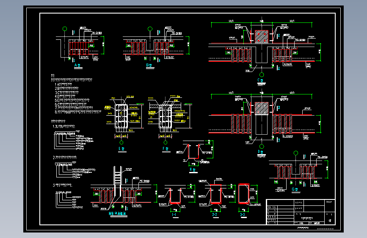367x238 pixels.
Task: Click the cyan detail label E
Action: click(121, 149)
